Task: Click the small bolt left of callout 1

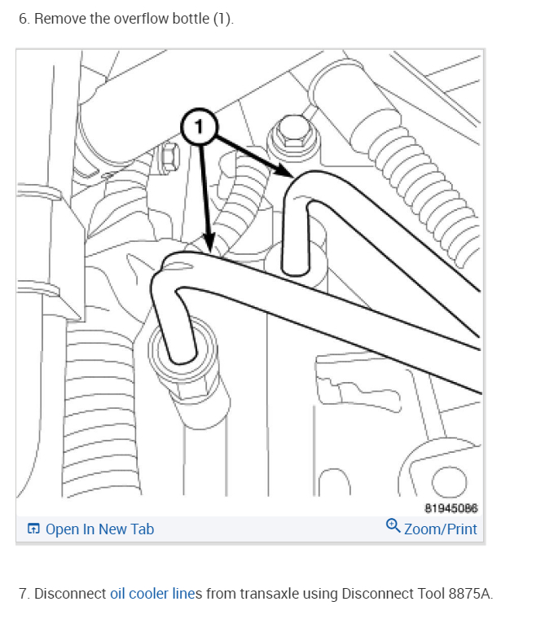Action: (x=170, y=157)
